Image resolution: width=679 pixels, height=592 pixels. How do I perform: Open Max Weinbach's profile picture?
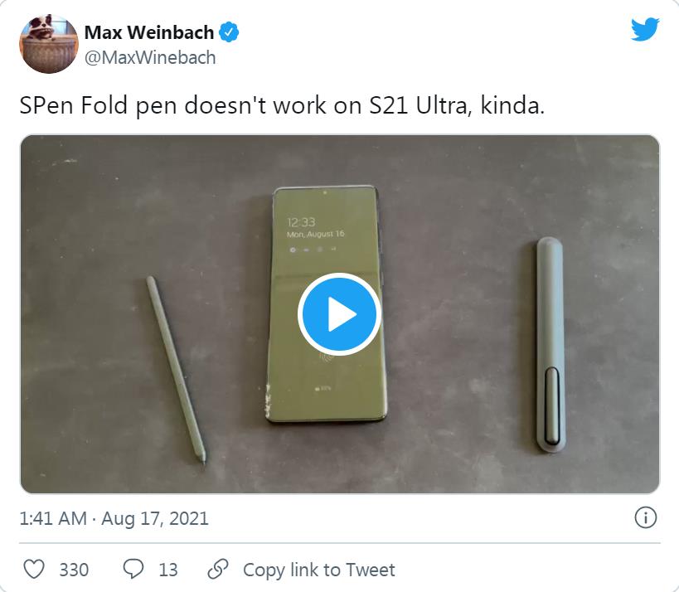coord(49,44)
